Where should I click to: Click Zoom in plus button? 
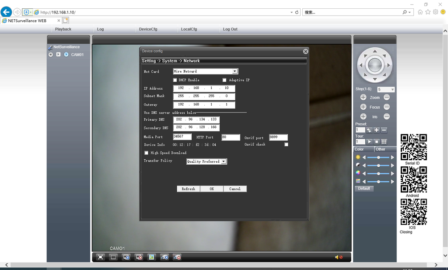[x=363, y=98]
